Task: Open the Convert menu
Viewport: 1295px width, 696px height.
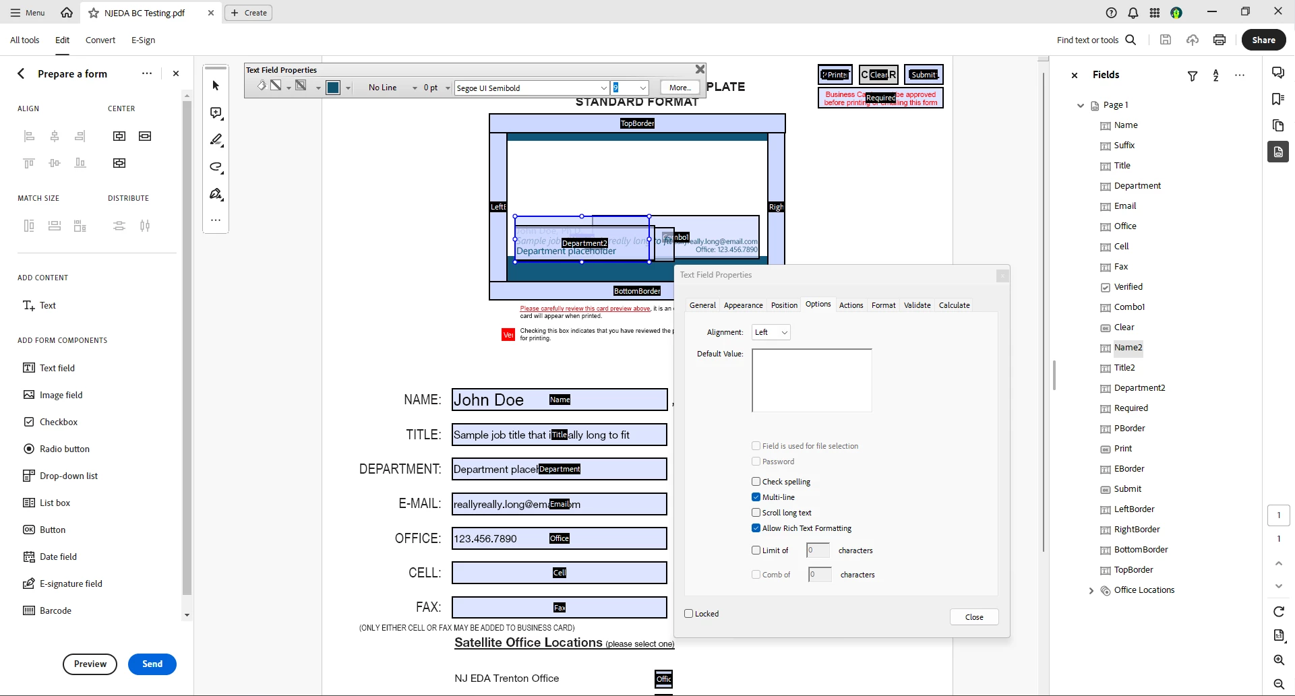Action: tap(100, 40)
